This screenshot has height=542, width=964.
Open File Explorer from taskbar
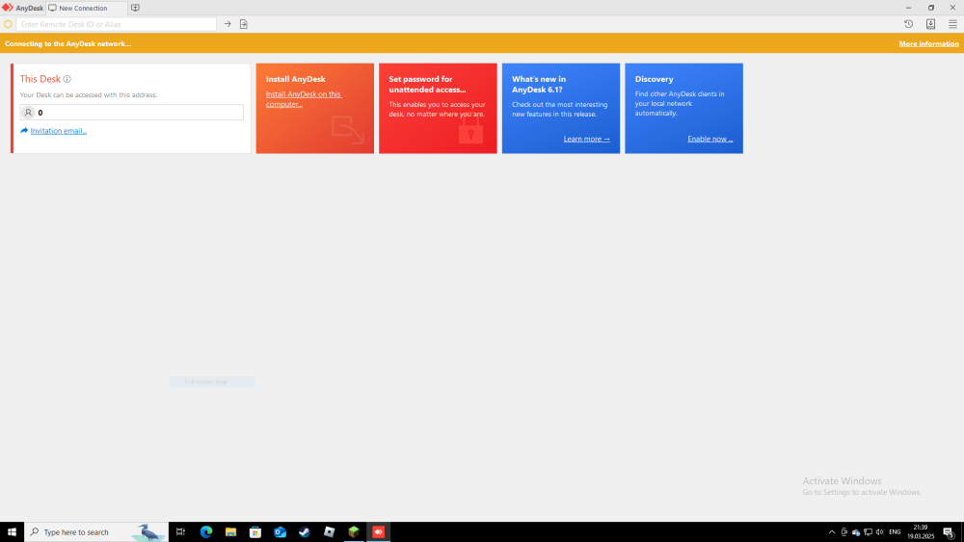point(230,532)
